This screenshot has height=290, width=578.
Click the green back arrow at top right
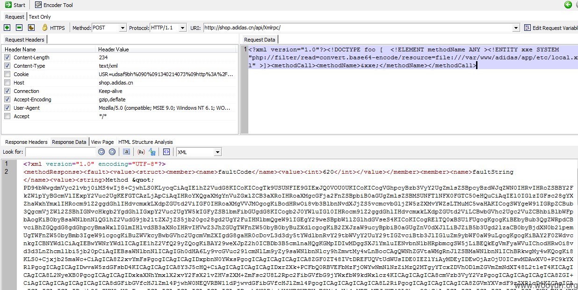pyautogui.click(x=568, y=5)
